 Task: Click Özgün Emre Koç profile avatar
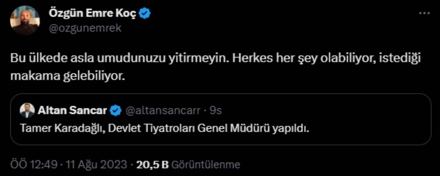(24, 21)
